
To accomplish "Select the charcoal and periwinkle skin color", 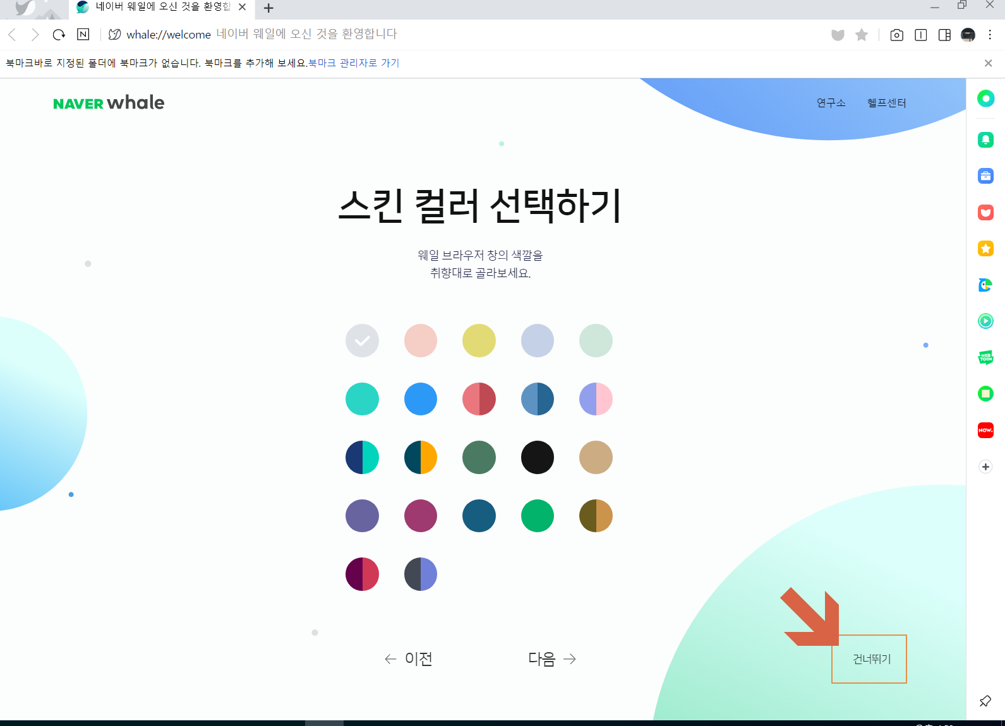I will [x=421, y=574].
